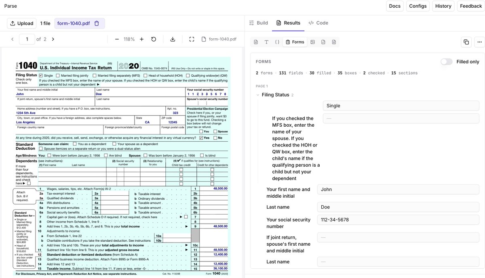This screenshot has height=278, width=485.
Task: Open the last lined-page results view icon
Action: (x=334, y=42)
